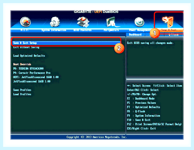Open the Save & Exit door icon

tap(168, 21)
